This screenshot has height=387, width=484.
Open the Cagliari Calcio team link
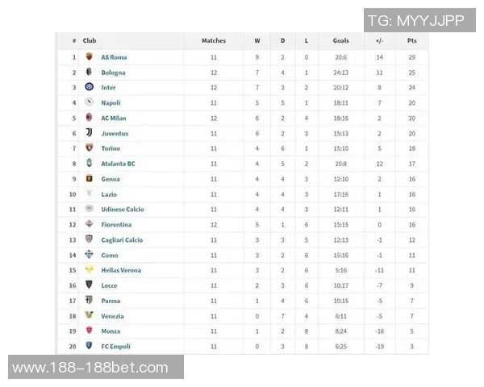[122, 239]
